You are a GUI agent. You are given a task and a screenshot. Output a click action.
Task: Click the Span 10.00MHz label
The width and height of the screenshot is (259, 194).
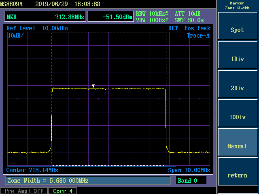(x=189, y=170)
